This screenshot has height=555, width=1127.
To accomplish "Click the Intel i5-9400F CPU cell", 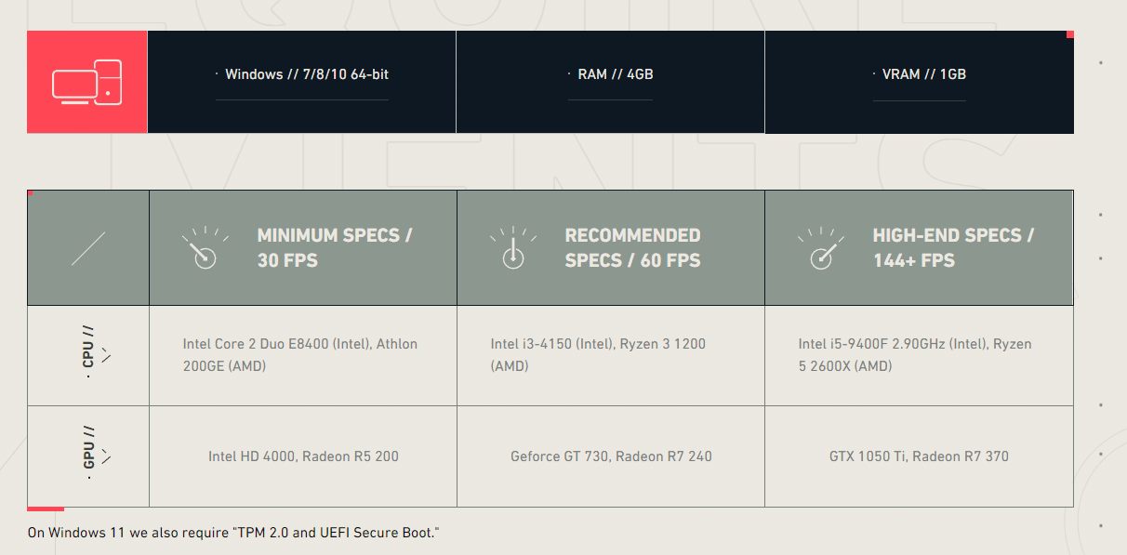I will pos(914,355).
